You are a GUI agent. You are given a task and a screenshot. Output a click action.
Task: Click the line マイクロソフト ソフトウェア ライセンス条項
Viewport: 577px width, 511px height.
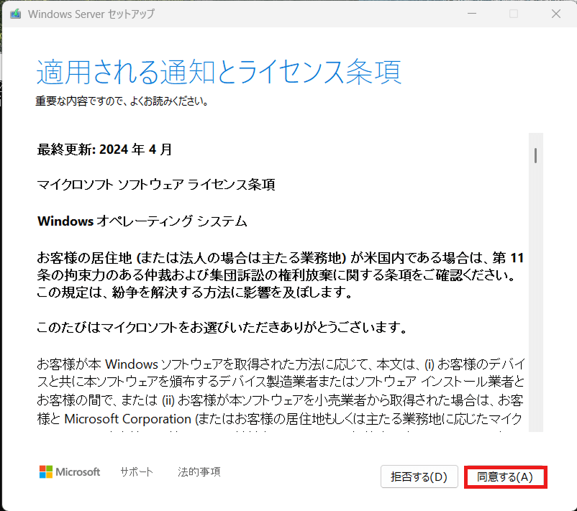156,185
